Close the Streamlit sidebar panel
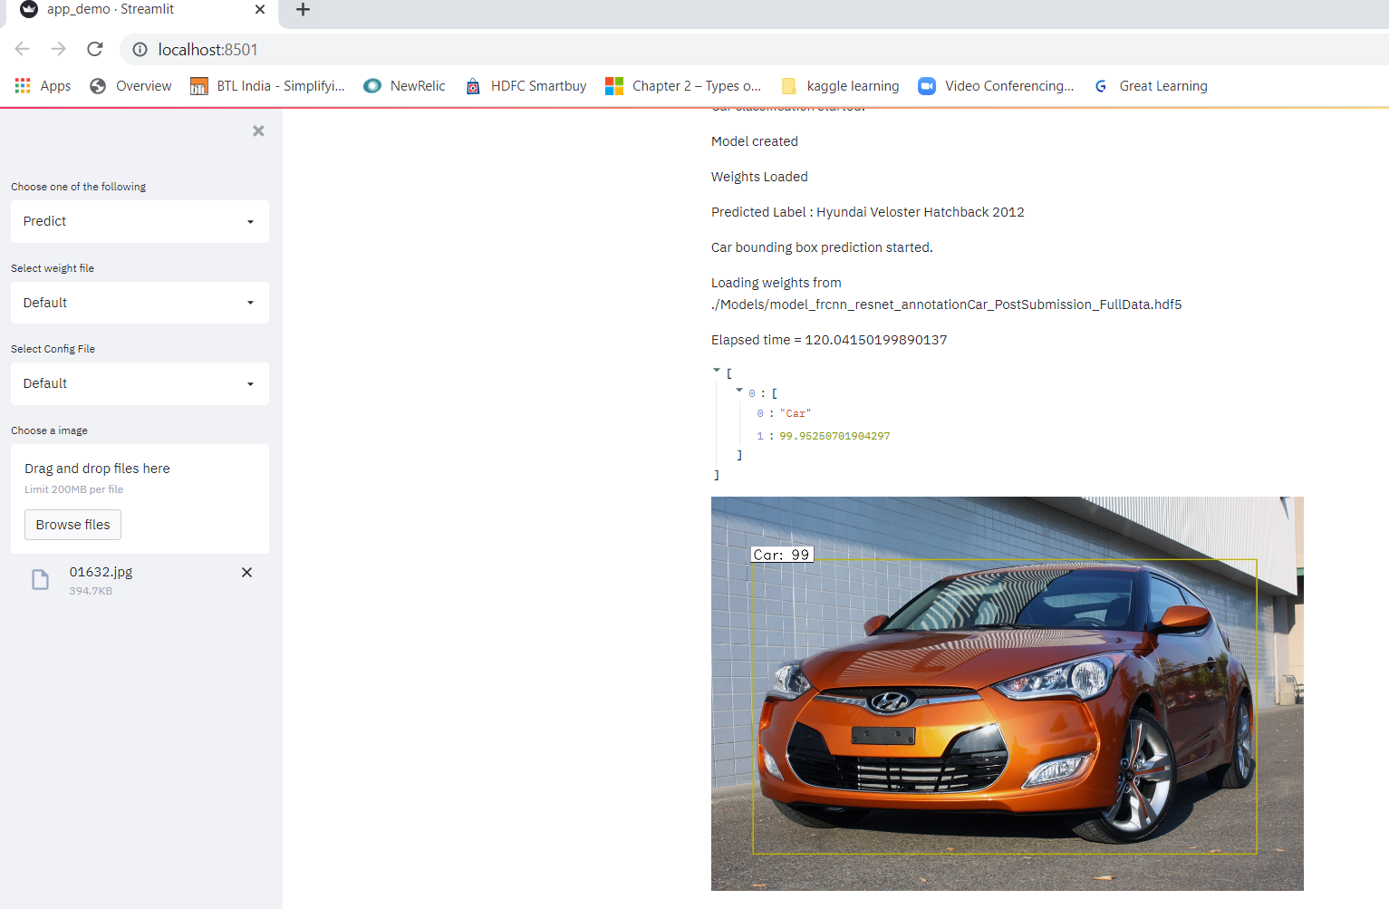The height and width of the screenshot is (909, 1389). click(257, 131)
